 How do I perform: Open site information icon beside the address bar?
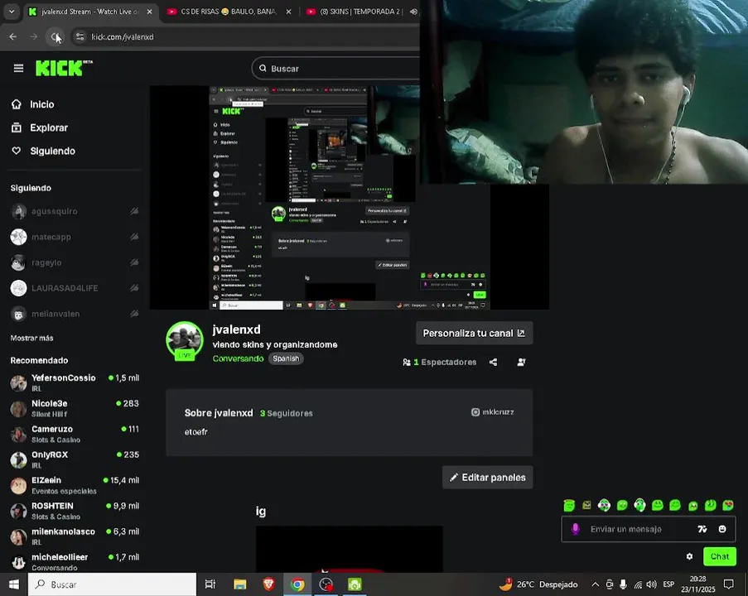(80, 36)
